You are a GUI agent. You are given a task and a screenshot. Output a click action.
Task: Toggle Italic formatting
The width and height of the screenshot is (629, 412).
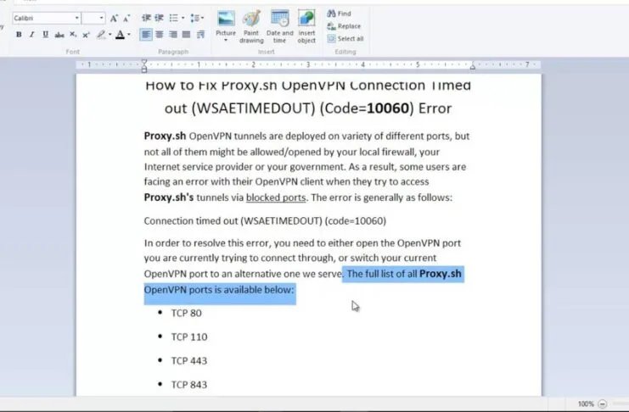[x=31, y=35]
